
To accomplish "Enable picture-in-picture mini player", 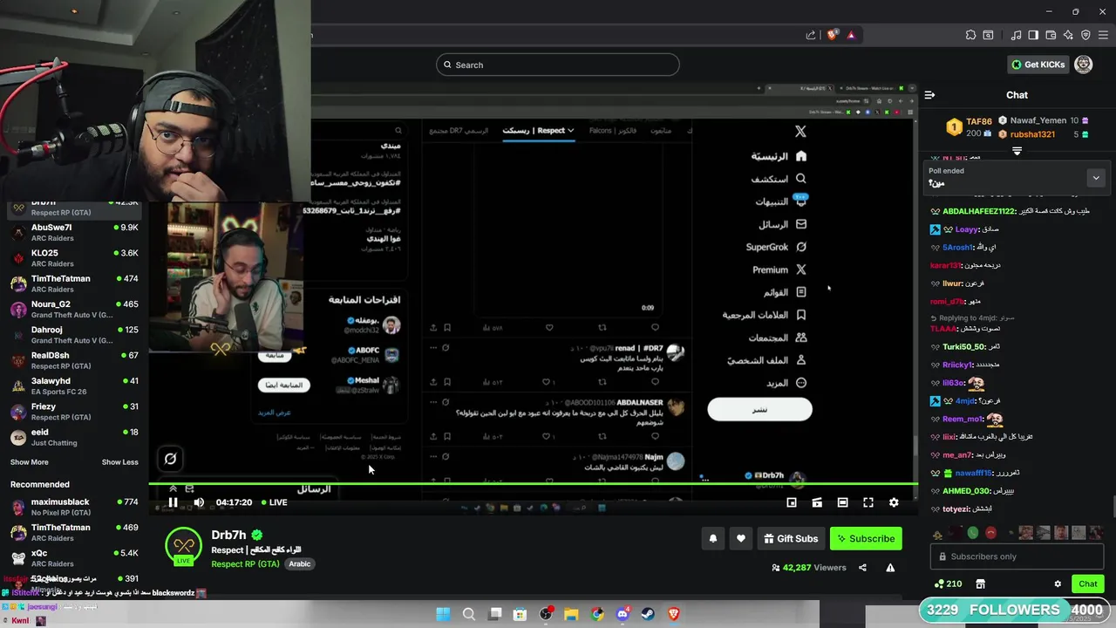I will 792,502.
